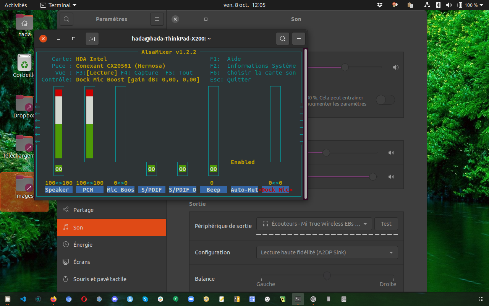Select Partage in the settings sidebar

83,210
